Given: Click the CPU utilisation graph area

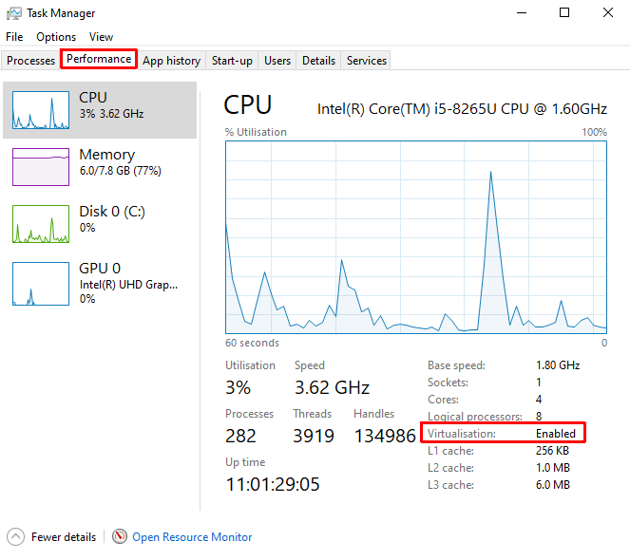Looking at the screenshot, I should 415,235.
